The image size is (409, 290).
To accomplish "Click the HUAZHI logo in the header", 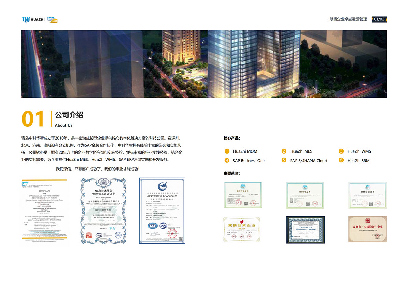I will click(33, 20).
